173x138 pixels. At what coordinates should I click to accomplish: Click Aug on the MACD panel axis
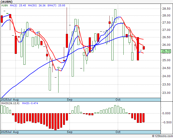pyautogui.click(x=16, y=132)
